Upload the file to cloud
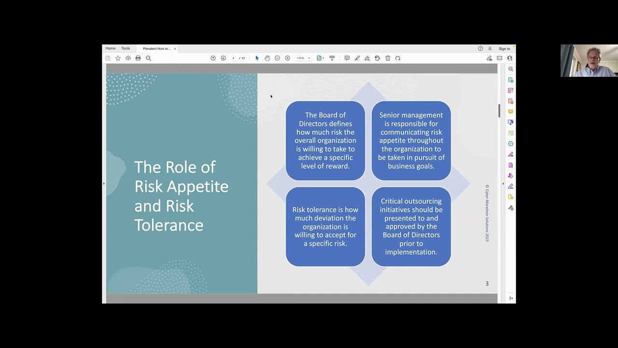This screenshot has width=618, height=348. (128, 58)
